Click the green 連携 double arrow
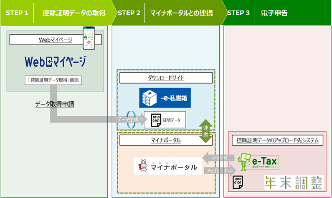This screenshot has width=332, height=198. pyautogui.click(x=205, y=131)
